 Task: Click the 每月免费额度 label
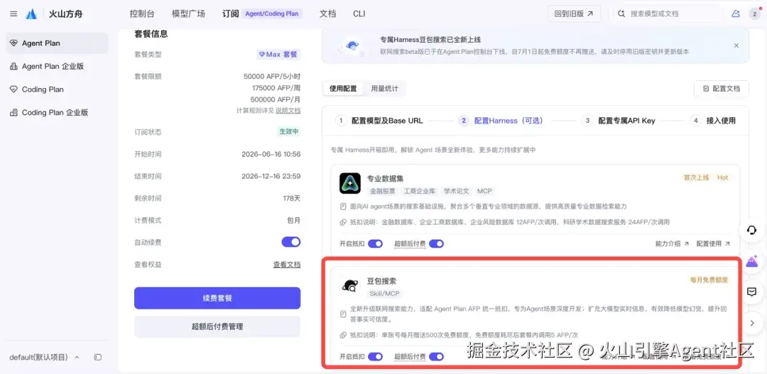tap(709, 280)
